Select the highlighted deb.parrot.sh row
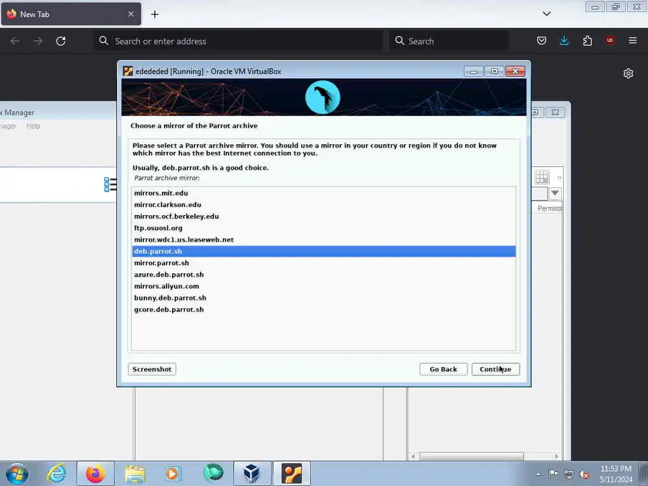648x486 pixels. tap(323, 251)
